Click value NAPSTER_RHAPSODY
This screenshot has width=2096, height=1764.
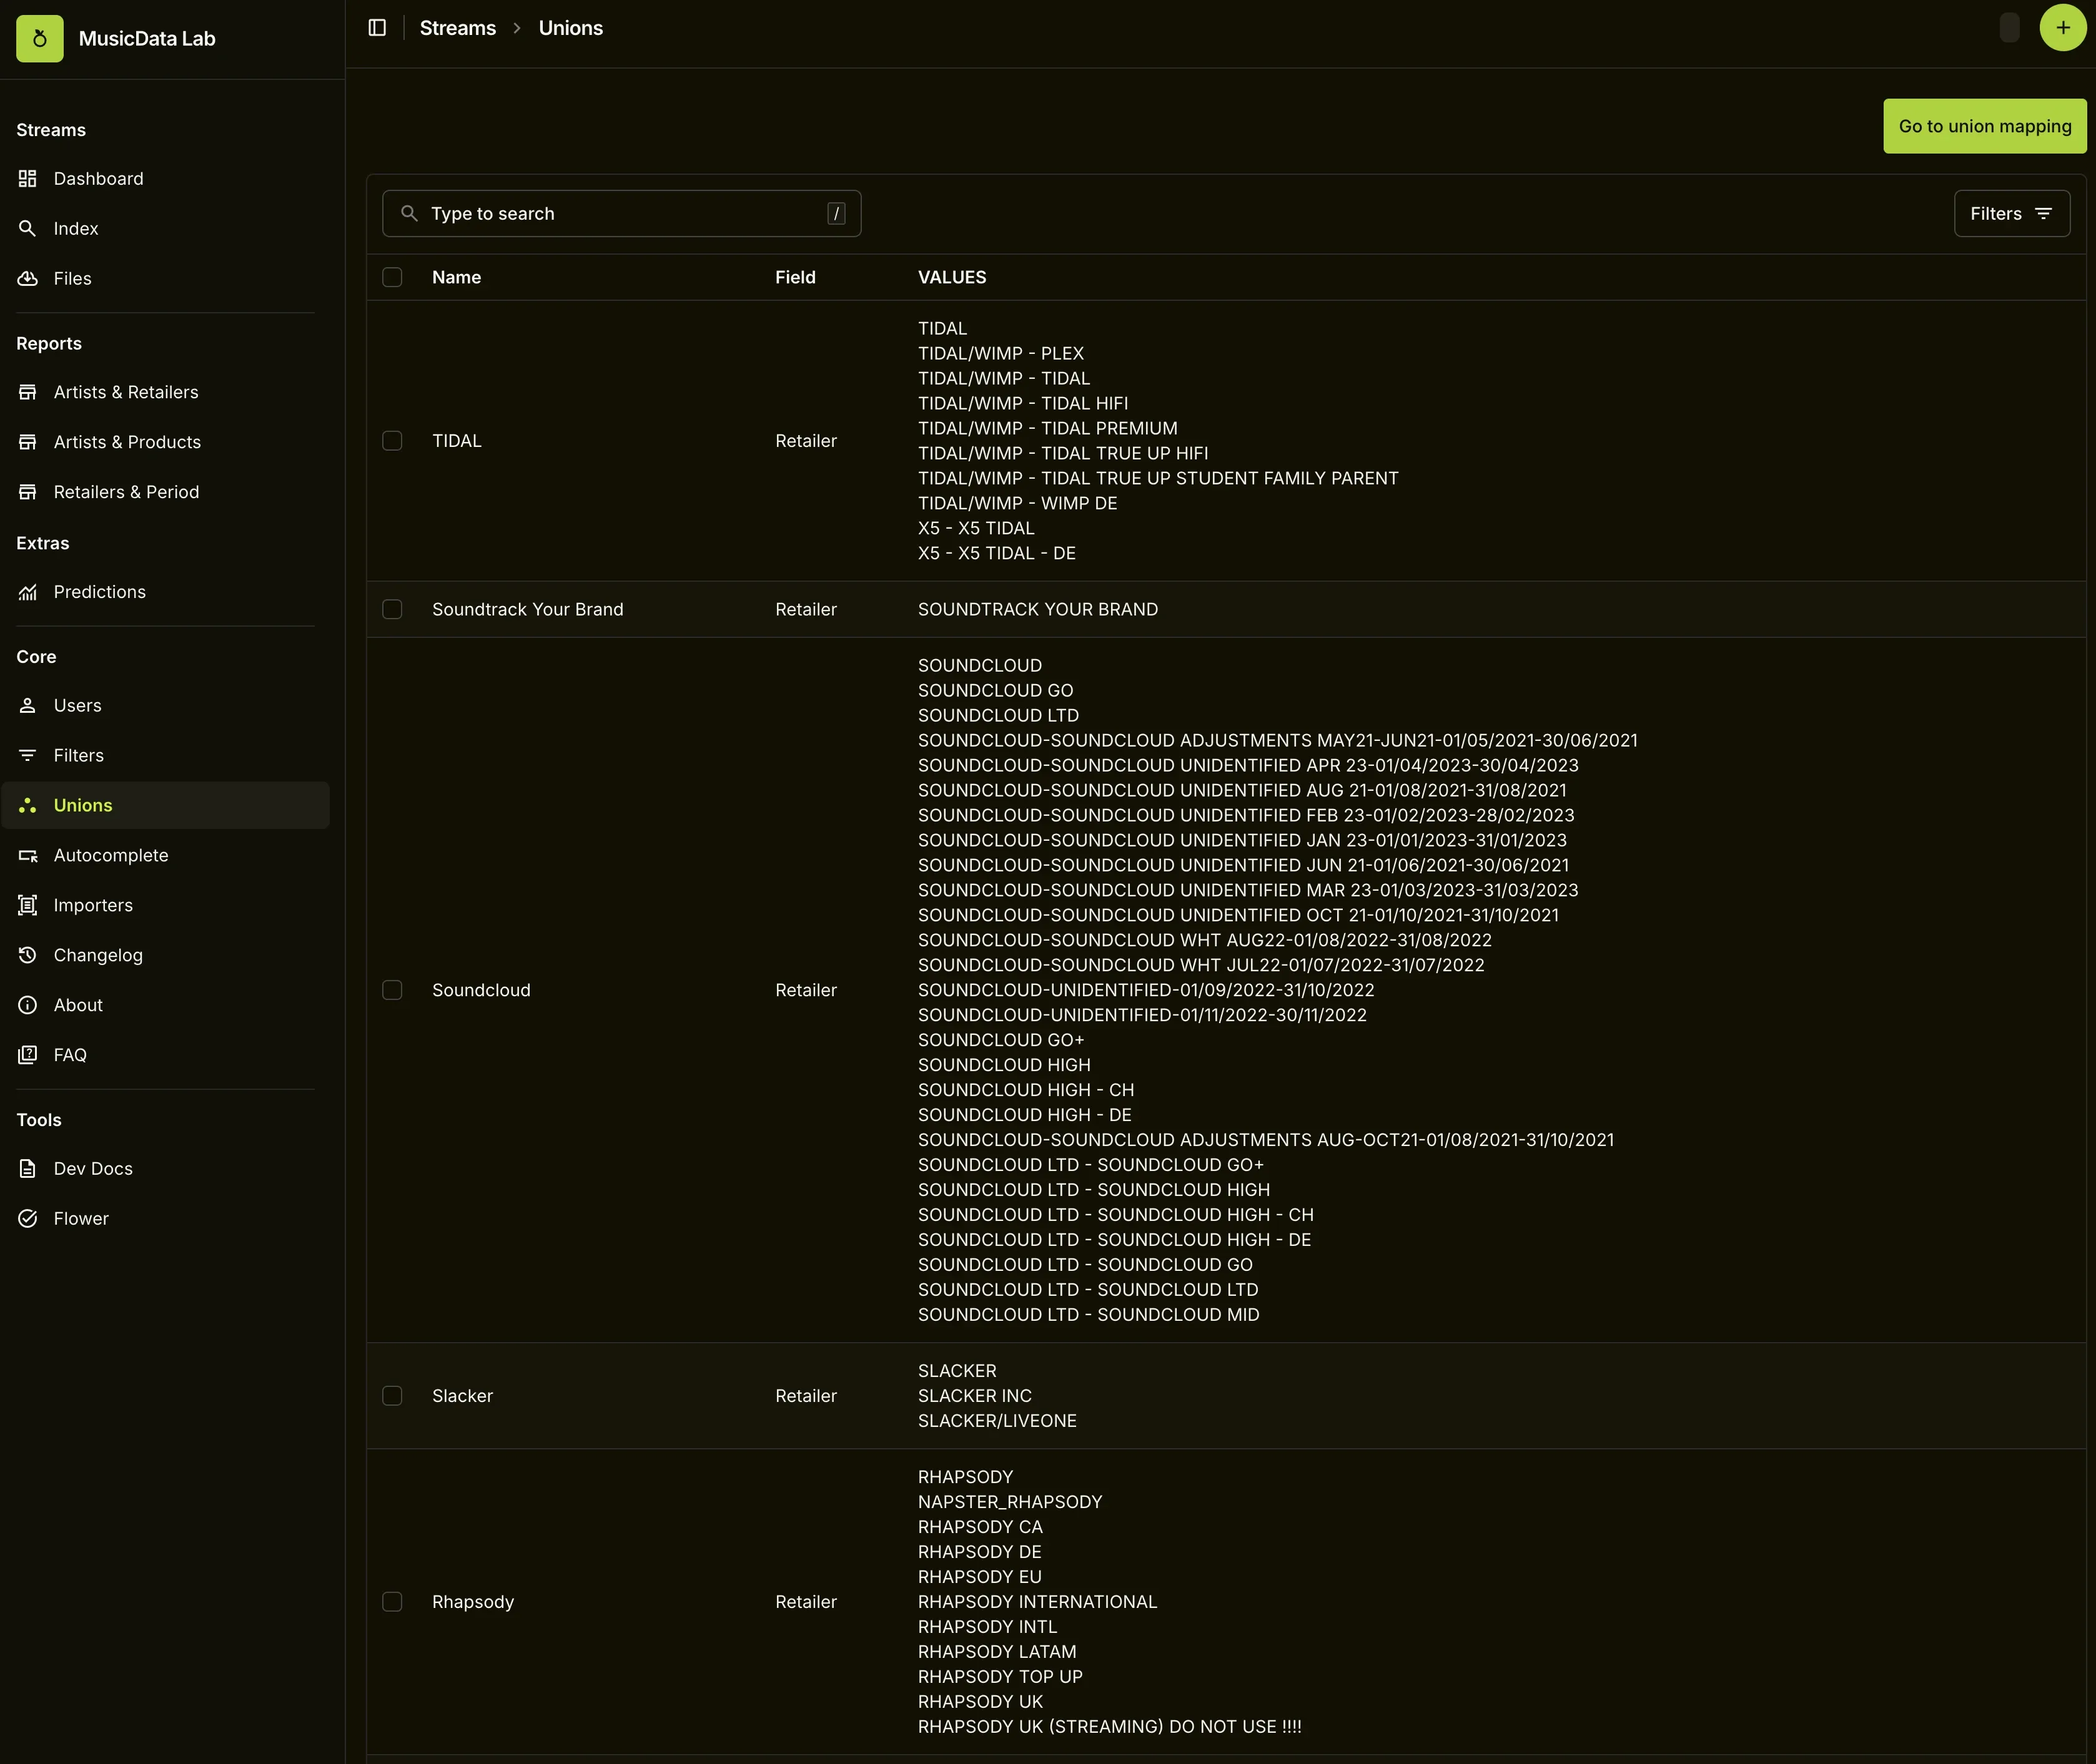click(1009, 1502)
